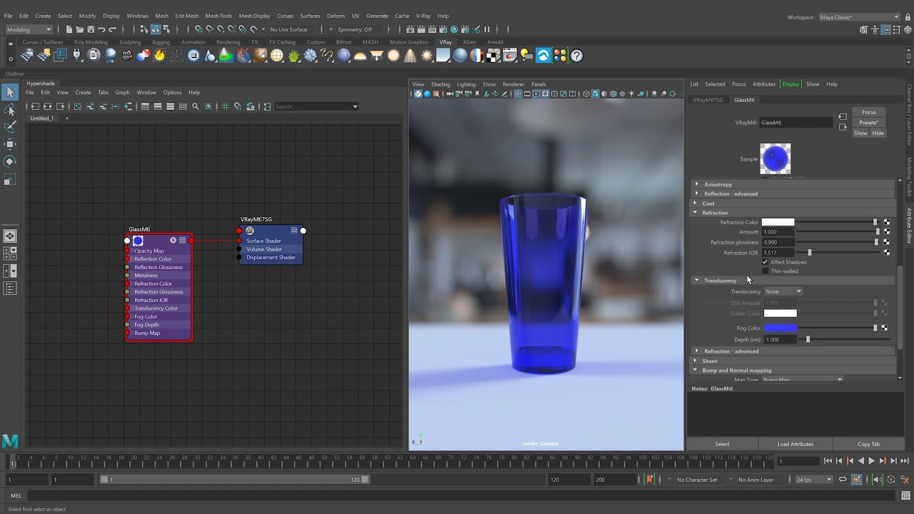The width and height of the screenshot is (914, 514).
Task: Collapse the Refraction section
Action: click(695, 213)
